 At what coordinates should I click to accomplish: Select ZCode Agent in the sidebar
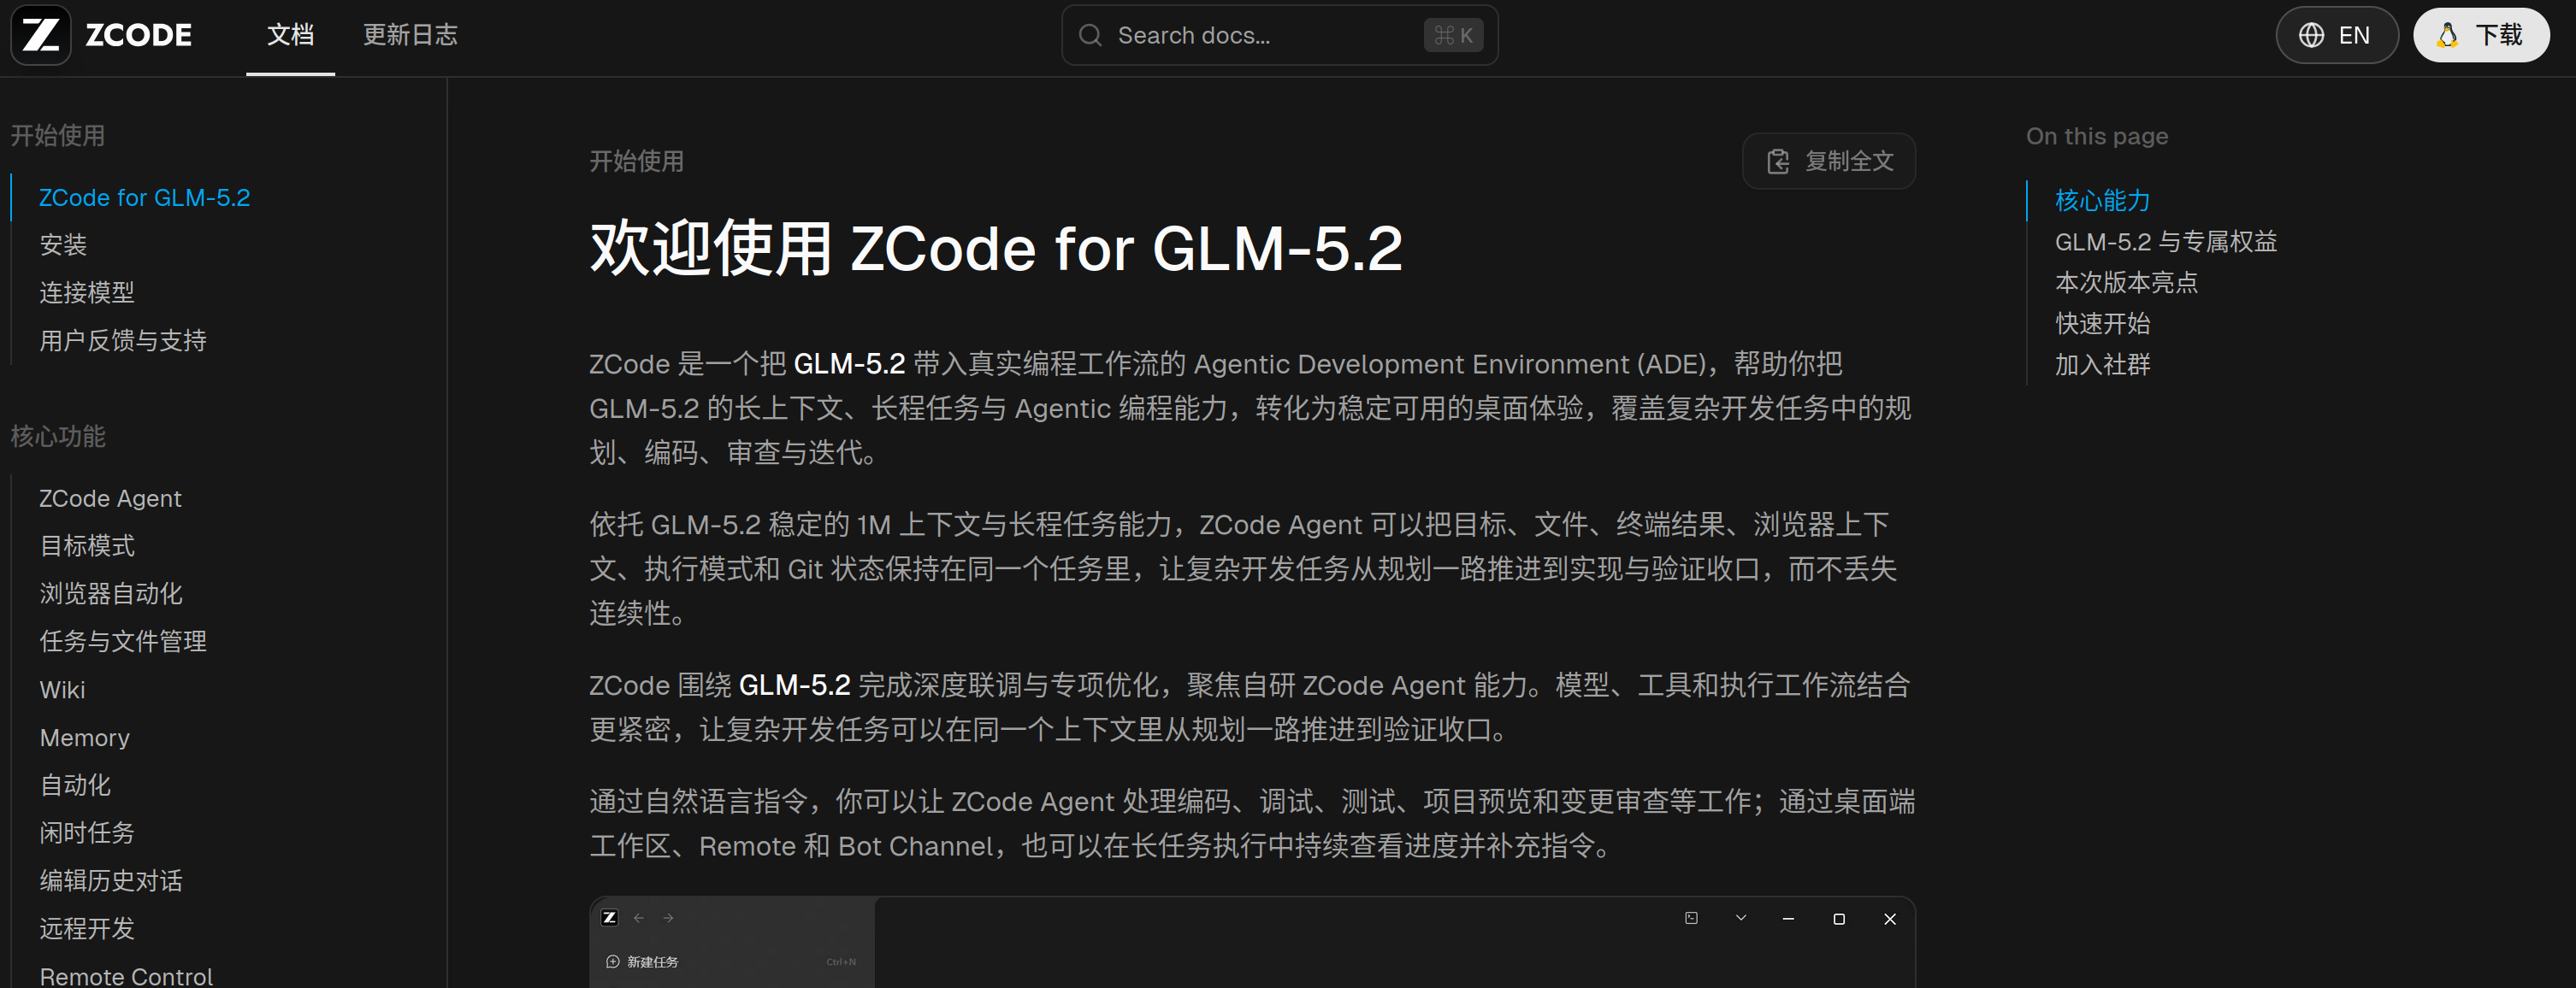coord(110,498)
